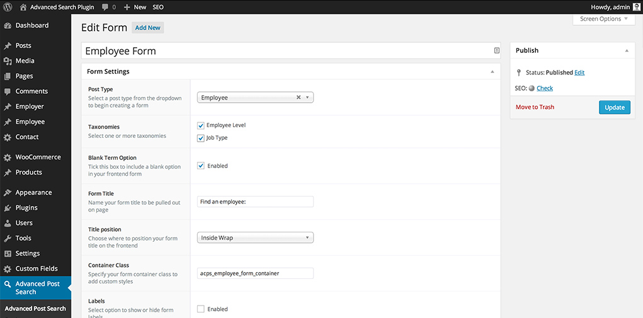Open the SEO admin bar menu
The height and width of the screenshot is (318, 643).
click(x=158, y=7)
